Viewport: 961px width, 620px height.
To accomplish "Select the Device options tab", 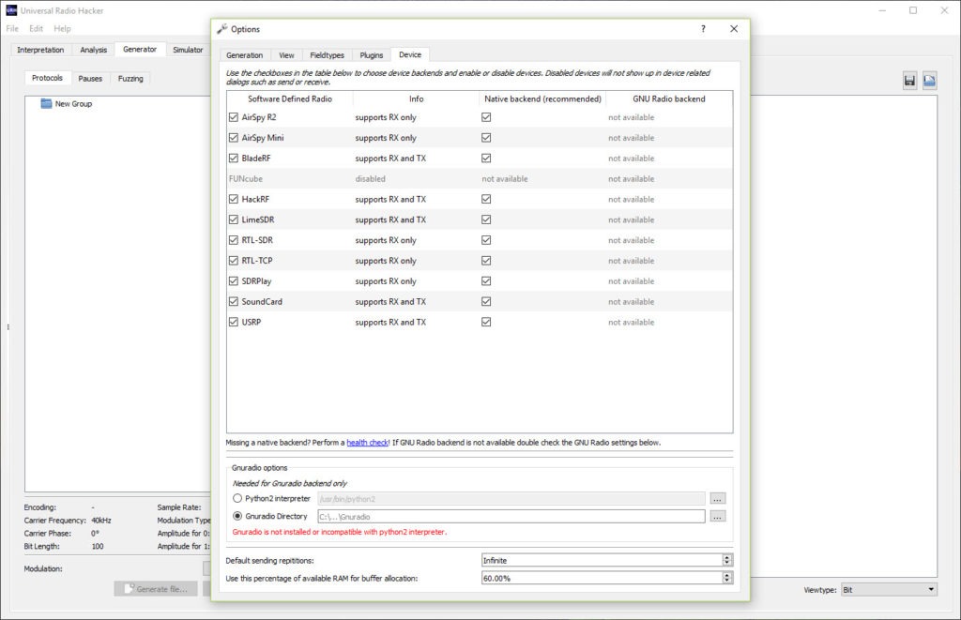I will tap(410, 54).
